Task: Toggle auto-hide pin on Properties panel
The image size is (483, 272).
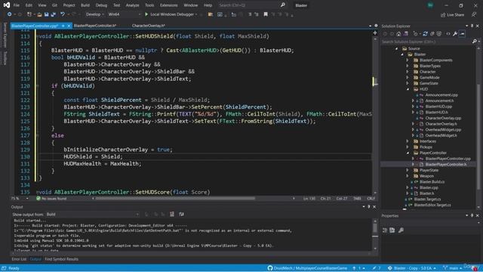Action: (472, 215)
